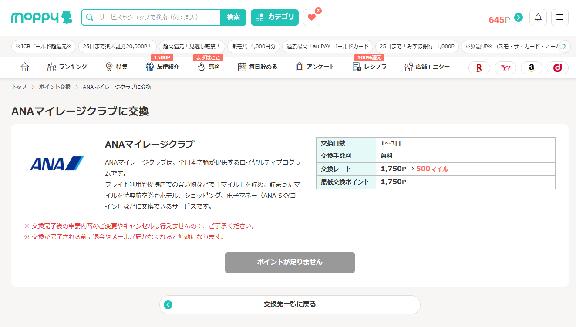Click the 1,750P → 500マイル rate text

click(x=414, y=169)
